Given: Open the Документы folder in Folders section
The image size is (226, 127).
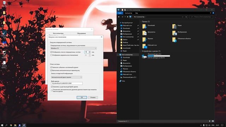Looking at the screenshot, I should [149, 33].
